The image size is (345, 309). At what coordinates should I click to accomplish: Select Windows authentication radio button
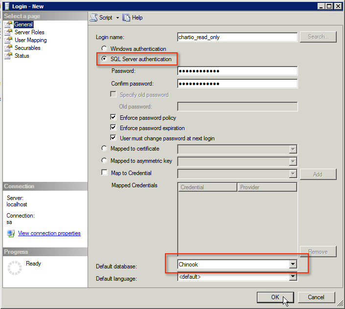(104, 49)
